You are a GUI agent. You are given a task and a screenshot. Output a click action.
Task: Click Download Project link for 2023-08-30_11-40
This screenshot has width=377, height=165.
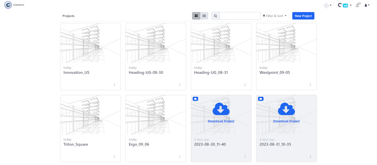221,121
